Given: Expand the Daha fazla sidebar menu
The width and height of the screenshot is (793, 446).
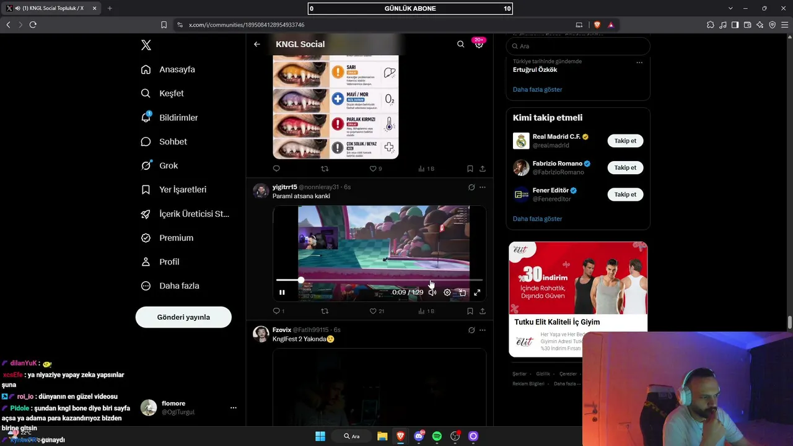Looking at the screenshot, I should pos(170,286).
